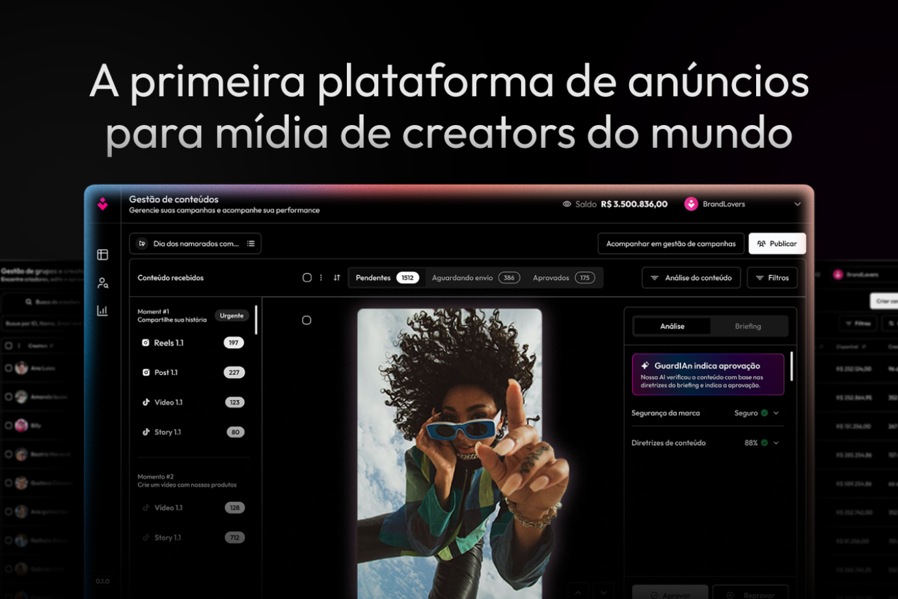This screenshot has width=898, height=599.
Task: Open the table layout sidebar icon
Action: click(103, 255)
